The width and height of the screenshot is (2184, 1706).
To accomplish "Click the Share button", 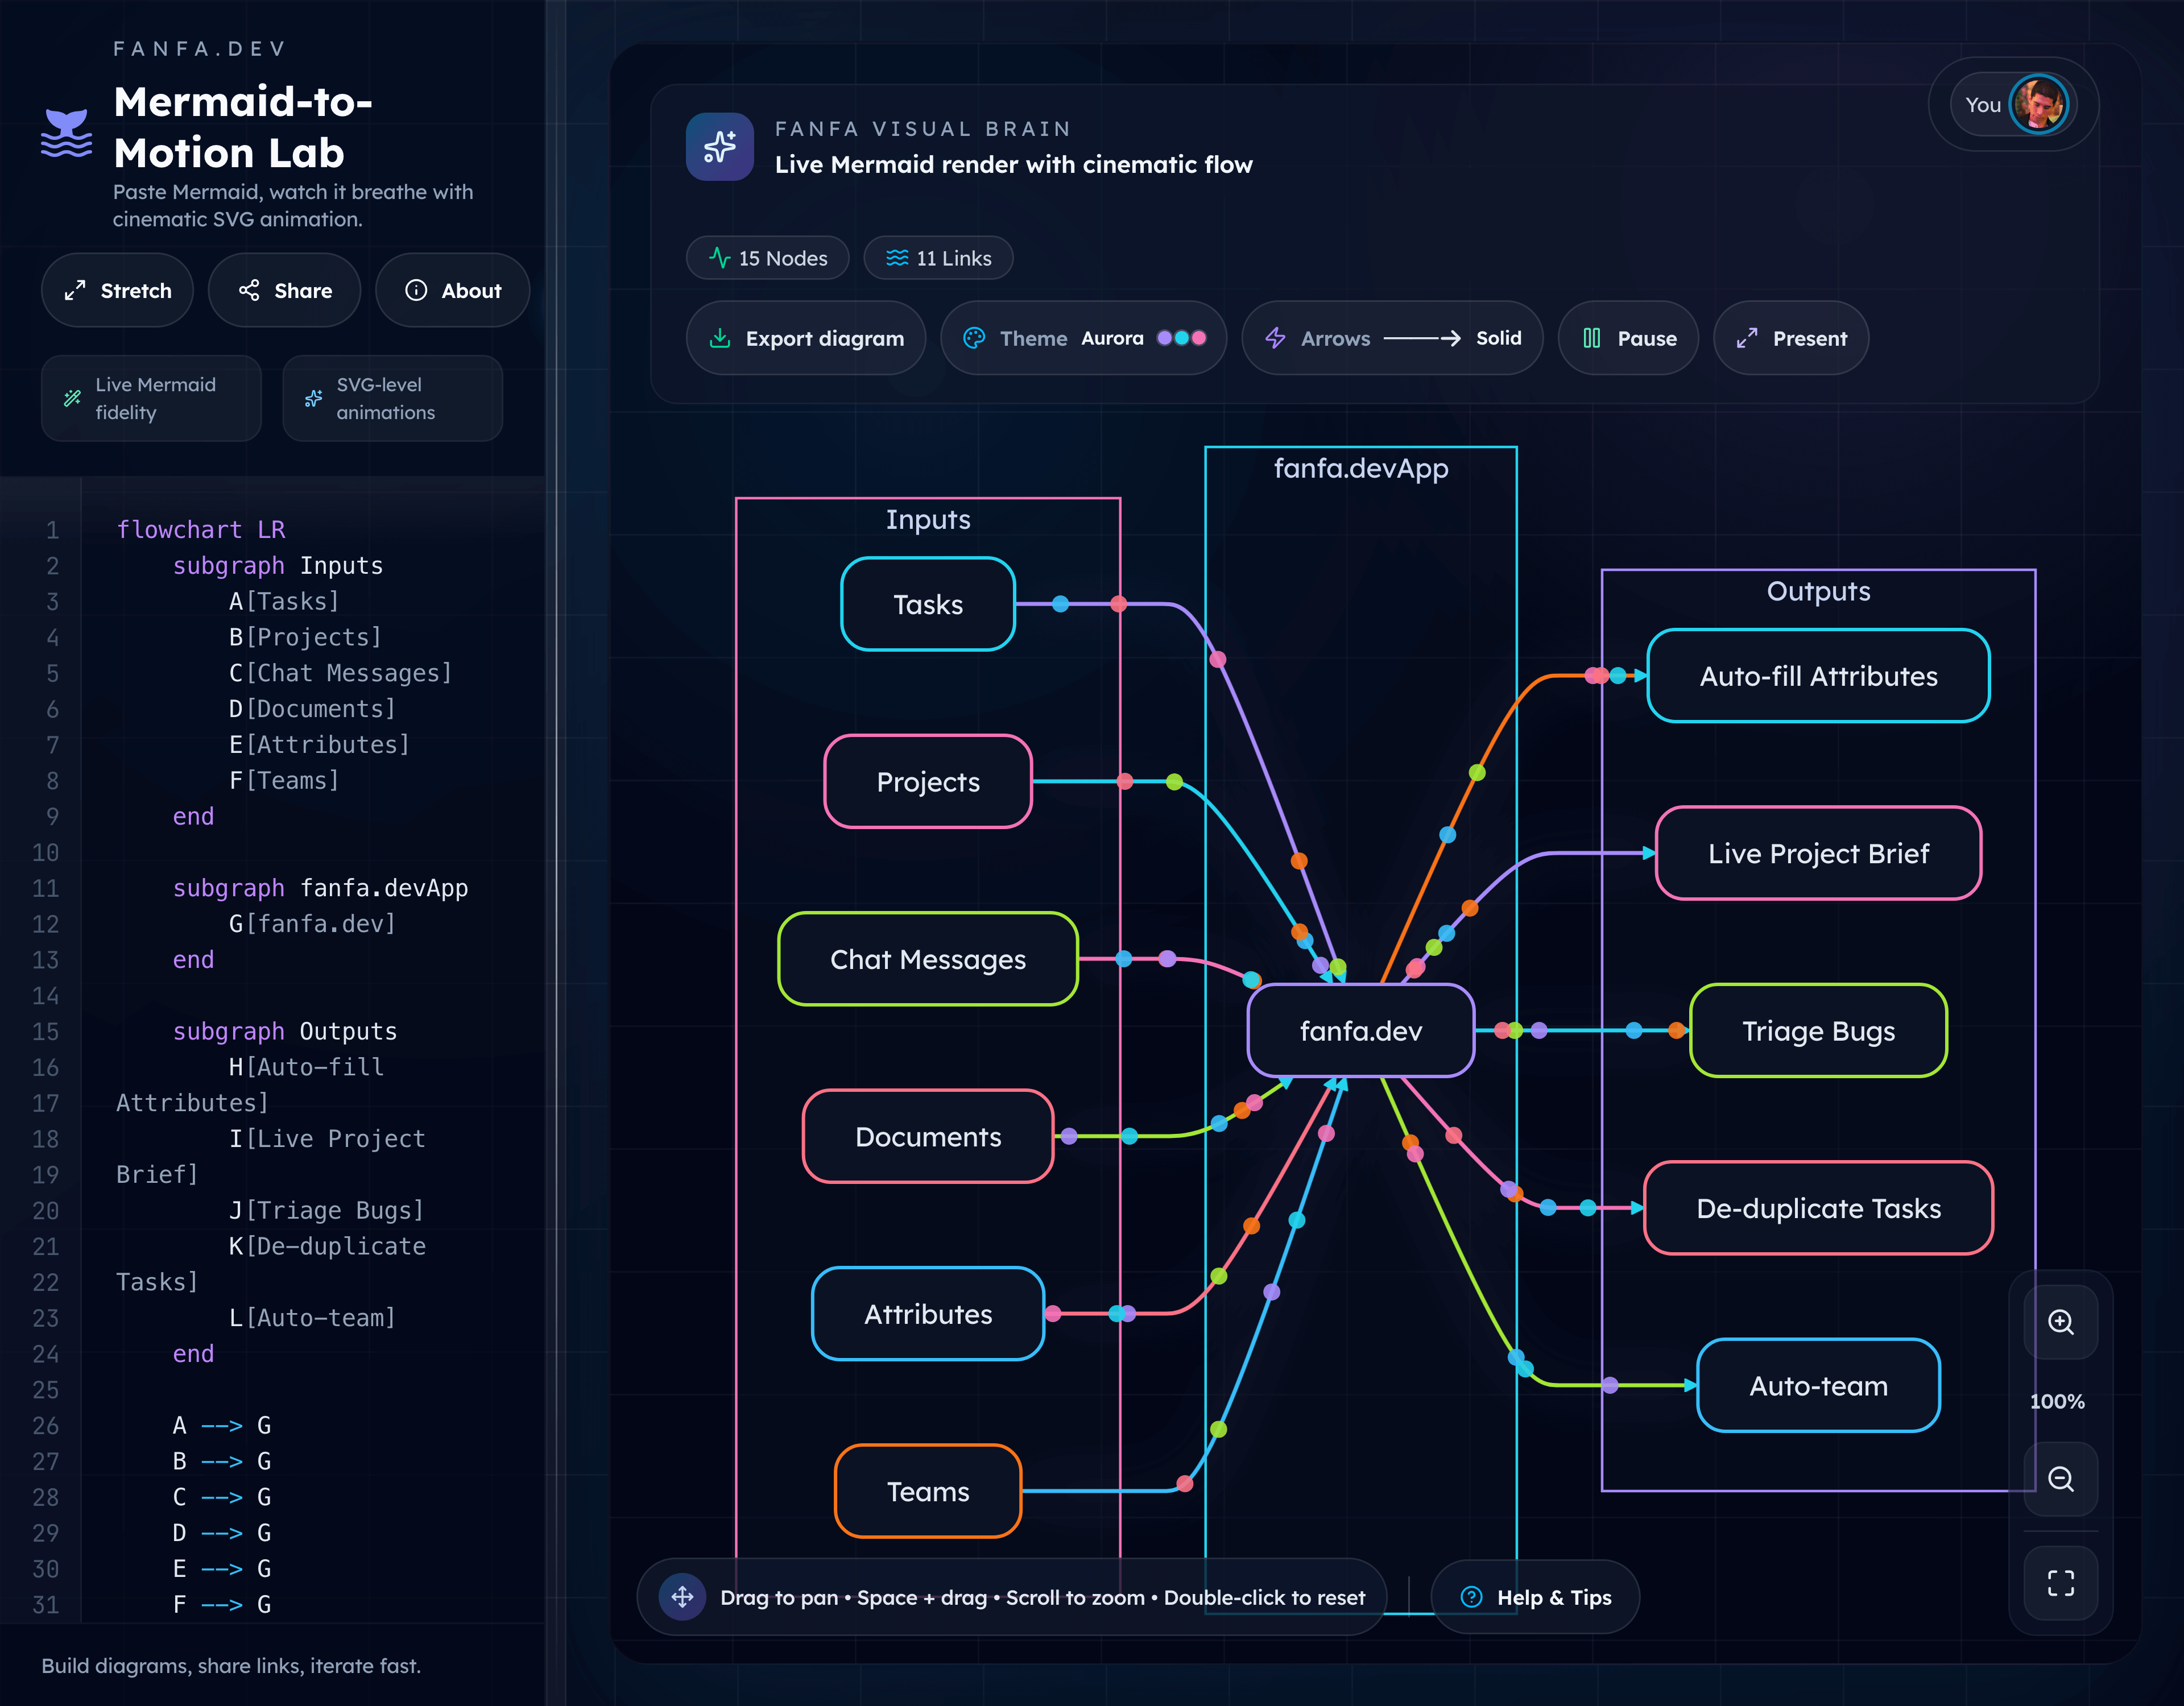I will pos(284,290).
